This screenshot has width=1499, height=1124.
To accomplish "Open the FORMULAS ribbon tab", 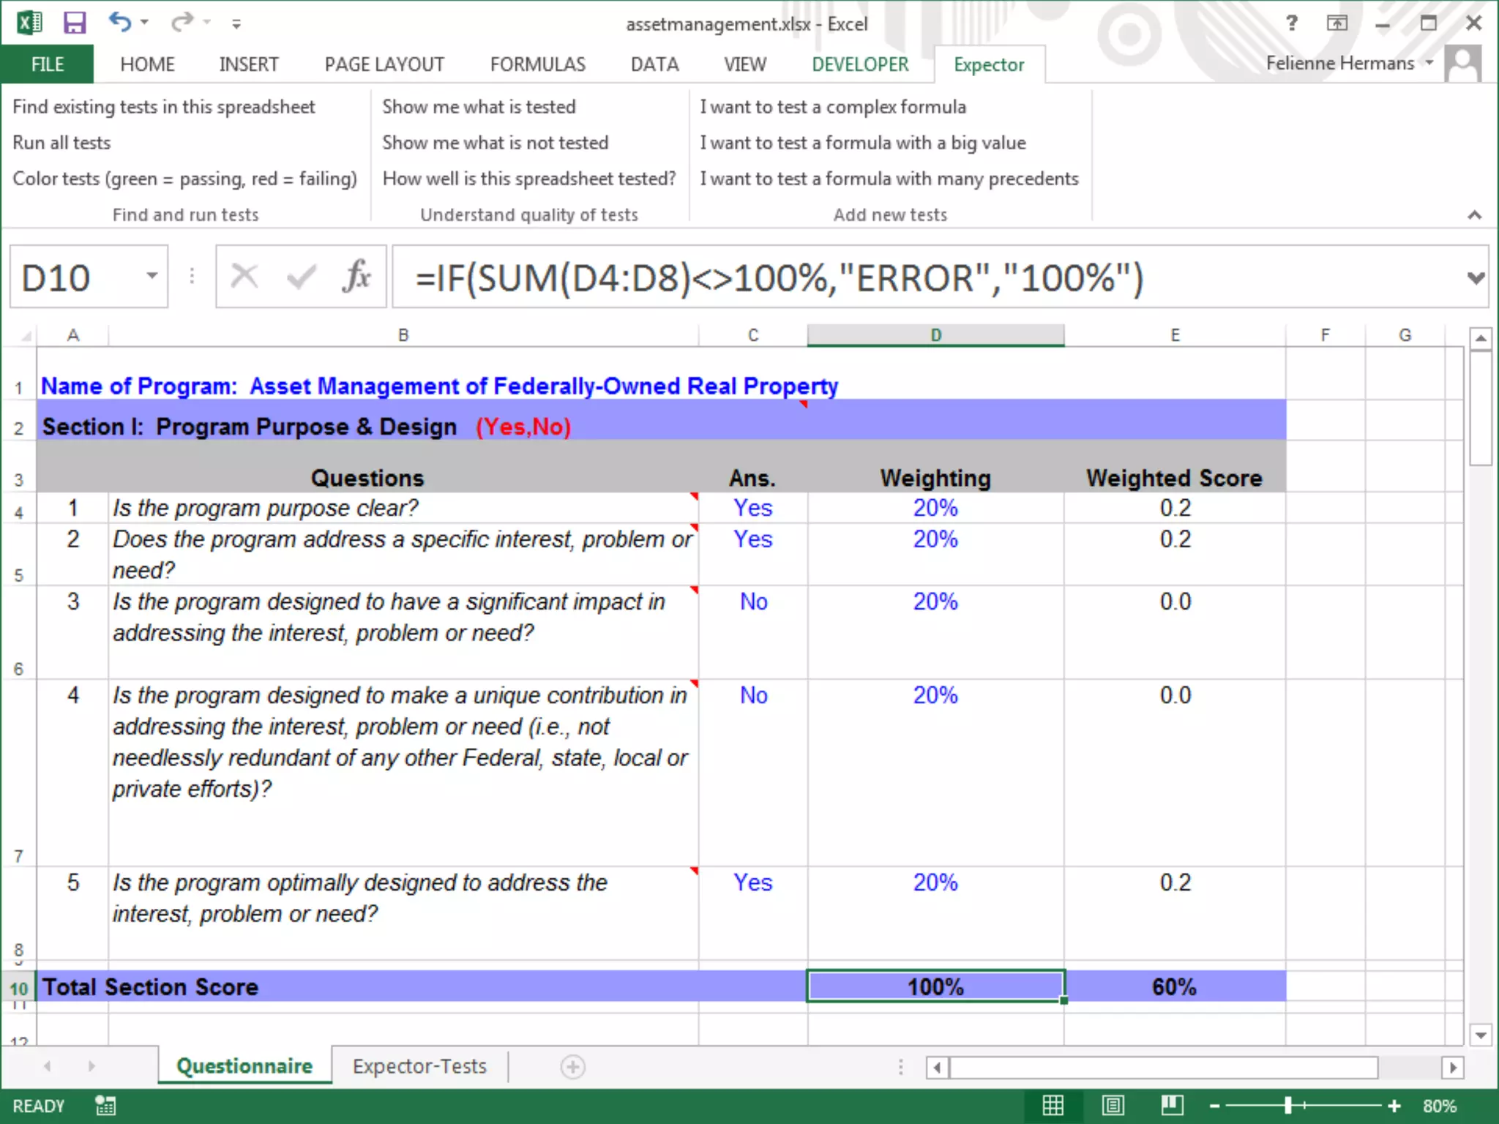I will point(537,64).
